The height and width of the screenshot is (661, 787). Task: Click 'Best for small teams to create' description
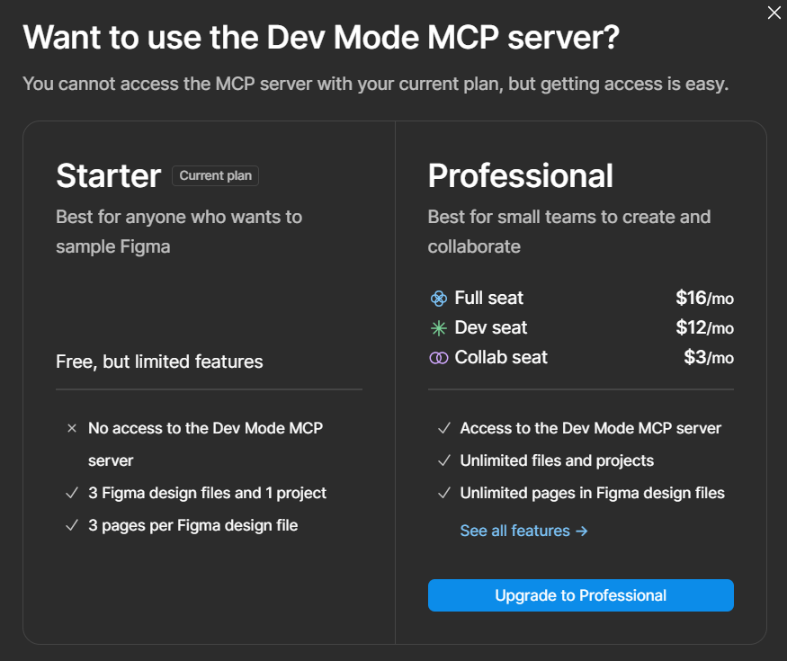coord(569,232)
